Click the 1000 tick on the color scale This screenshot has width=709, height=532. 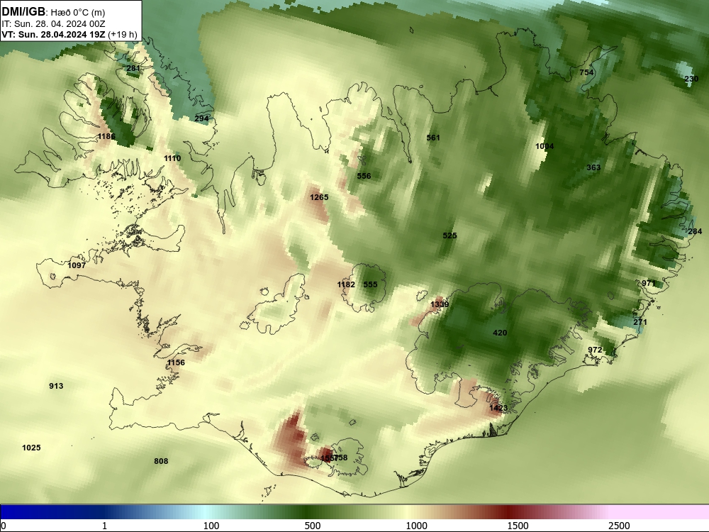[416, 526]
